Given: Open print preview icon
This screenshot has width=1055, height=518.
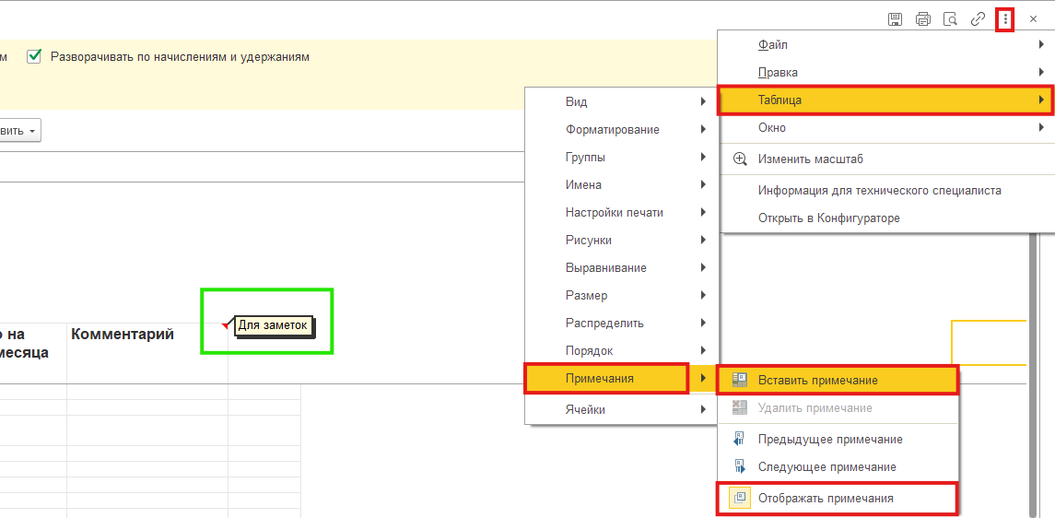Looking at the screenshot, I should point(950,19).
